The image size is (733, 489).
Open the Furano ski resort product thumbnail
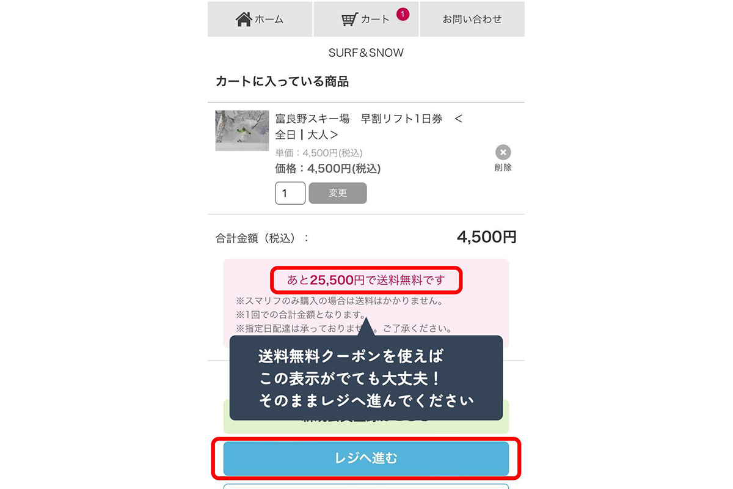pos(242,130)
